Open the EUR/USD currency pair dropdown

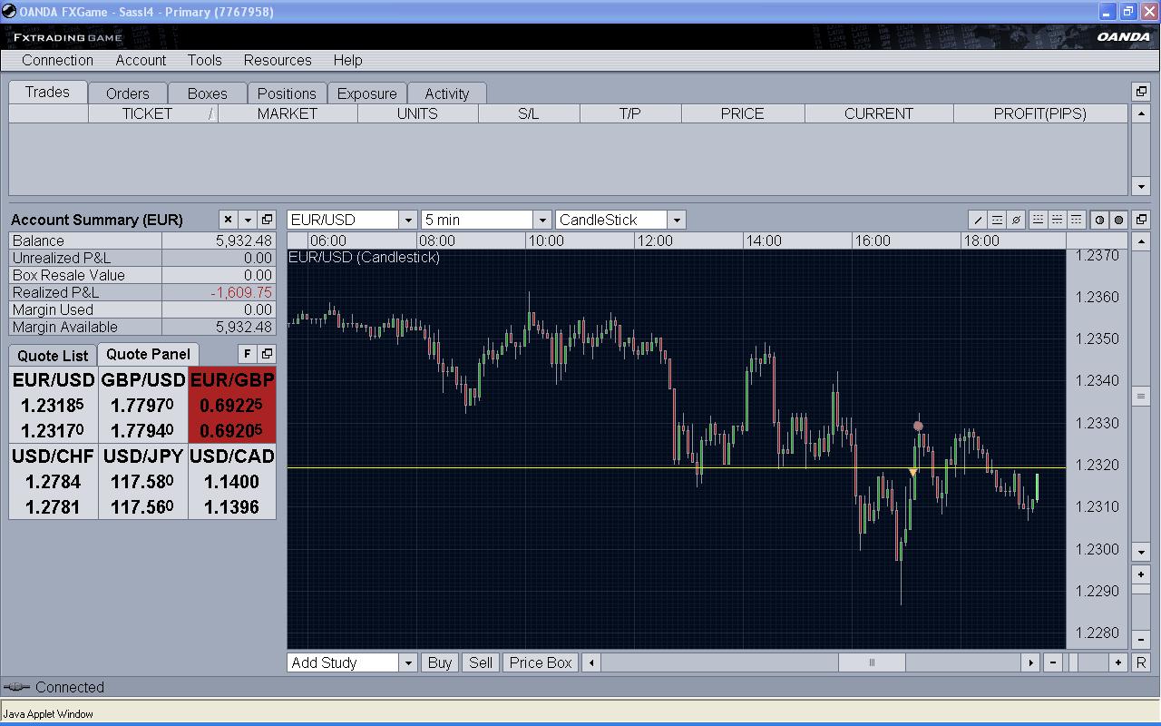click(407, 220)
